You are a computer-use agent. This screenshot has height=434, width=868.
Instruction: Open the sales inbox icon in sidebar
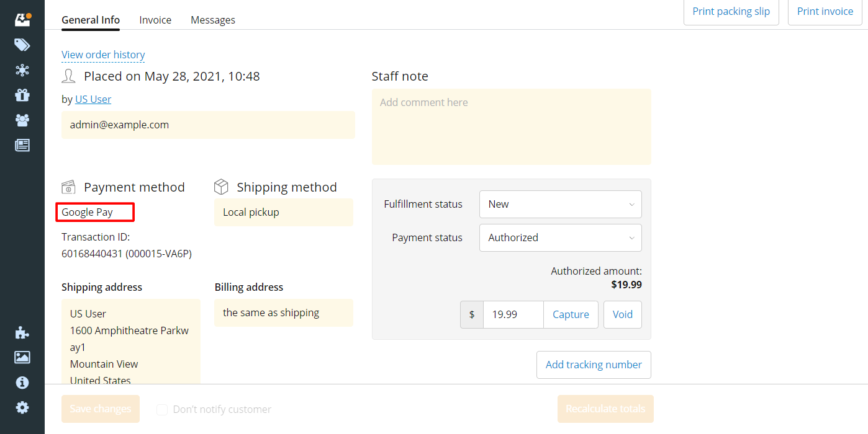click(x=22, y=19)
